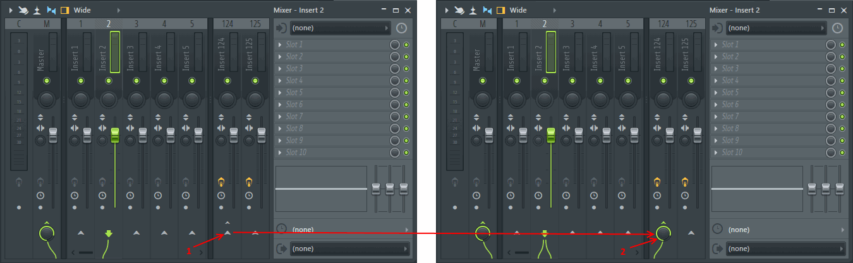Image resolution: width=853 pixels, height=263 pixels.
Task: Click the blue extra mixer properties icon, left mixer
Action: point(51,10)
